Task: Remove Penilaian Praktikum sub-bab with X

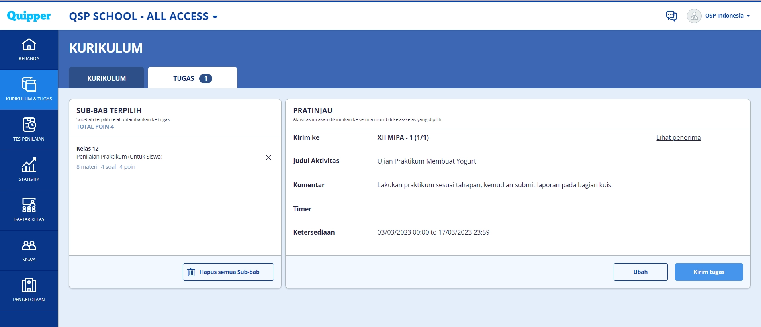Action: pos(268,158)
